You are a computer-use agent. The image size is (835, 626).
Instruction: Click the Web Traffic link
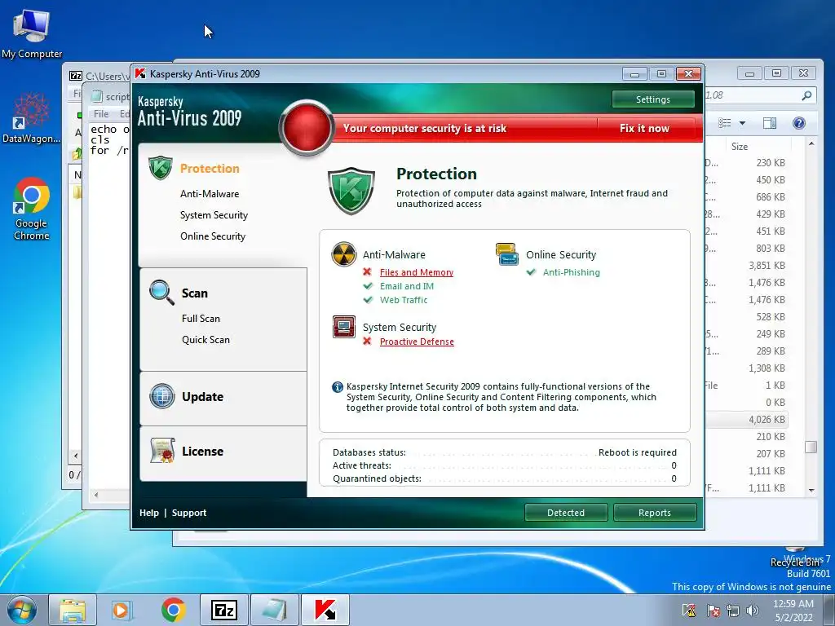404,300
